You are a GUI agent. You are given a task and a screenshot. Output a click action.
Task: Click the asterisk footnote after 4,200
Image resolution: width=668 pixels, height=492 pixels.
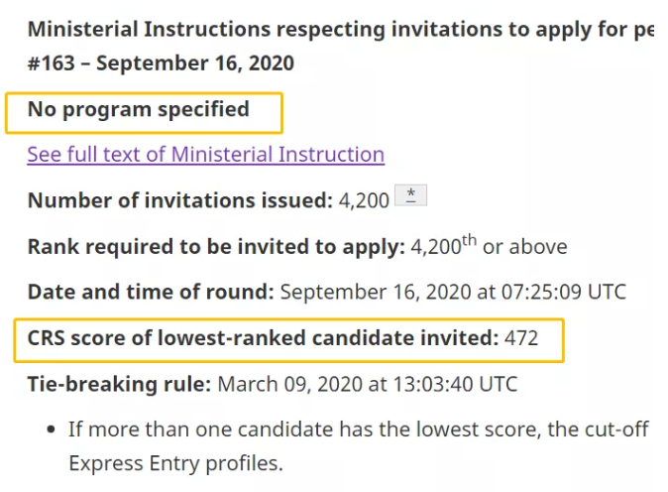[x=410, y=196]
